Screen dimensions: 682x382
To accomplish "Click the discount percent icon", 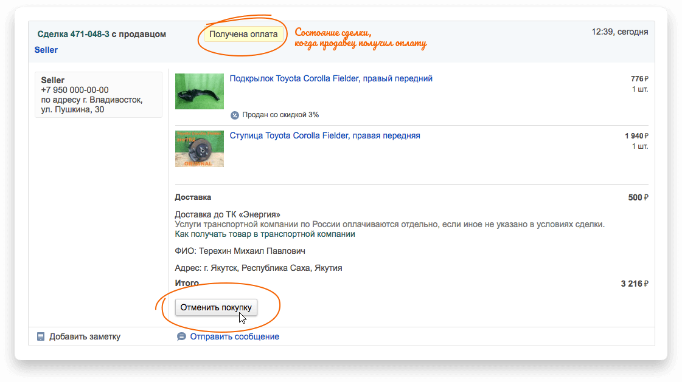I will [235, 115].
